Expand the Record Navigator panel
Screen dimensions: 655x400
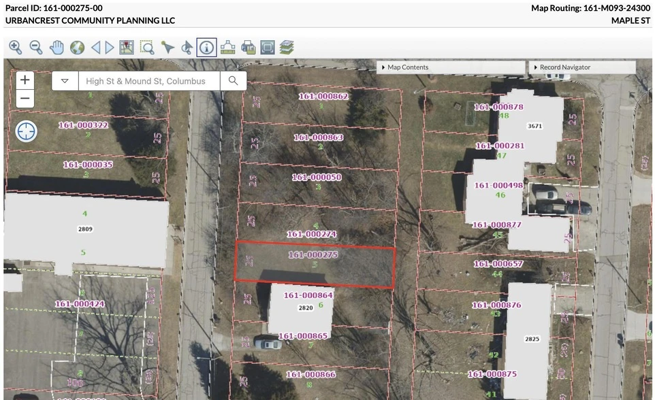582,67
